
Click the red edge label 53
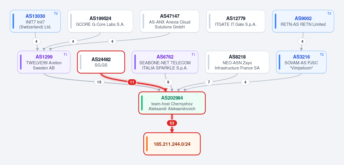172,123
